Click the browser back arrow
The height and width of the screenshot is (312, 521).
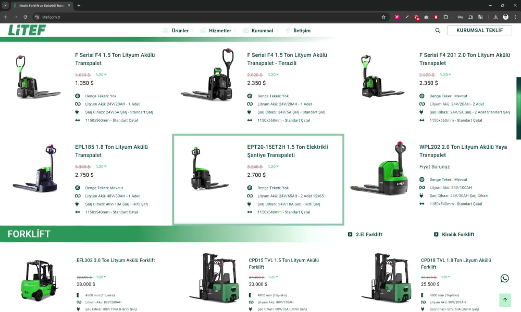[6, 17]
